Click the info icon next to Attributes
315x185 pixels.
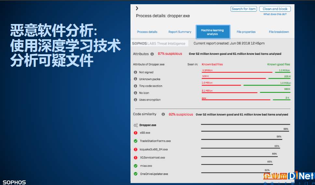pyautogui.click(x=152, y=54)
